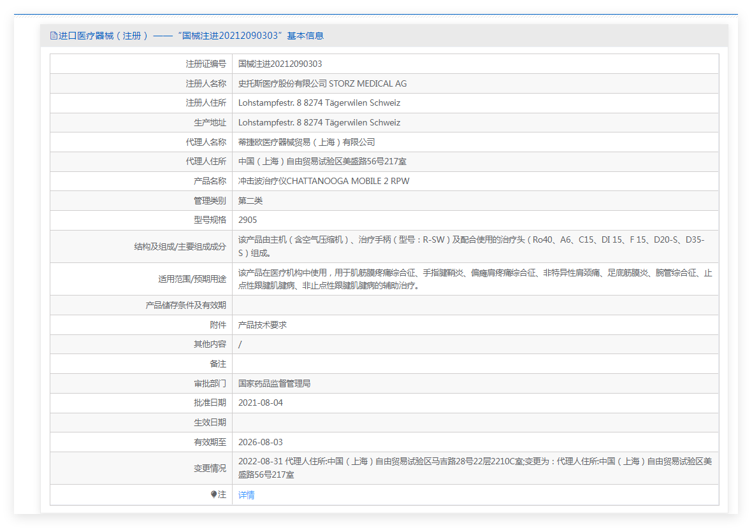
Task: Click the 变更情况 change record text
Action: (475, 468)
